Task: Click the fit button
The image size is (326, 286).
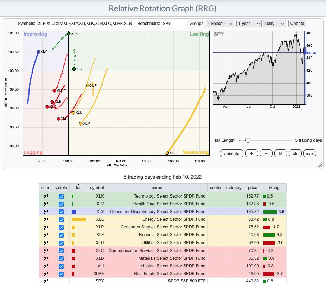Action: click(x=281, y=154)
